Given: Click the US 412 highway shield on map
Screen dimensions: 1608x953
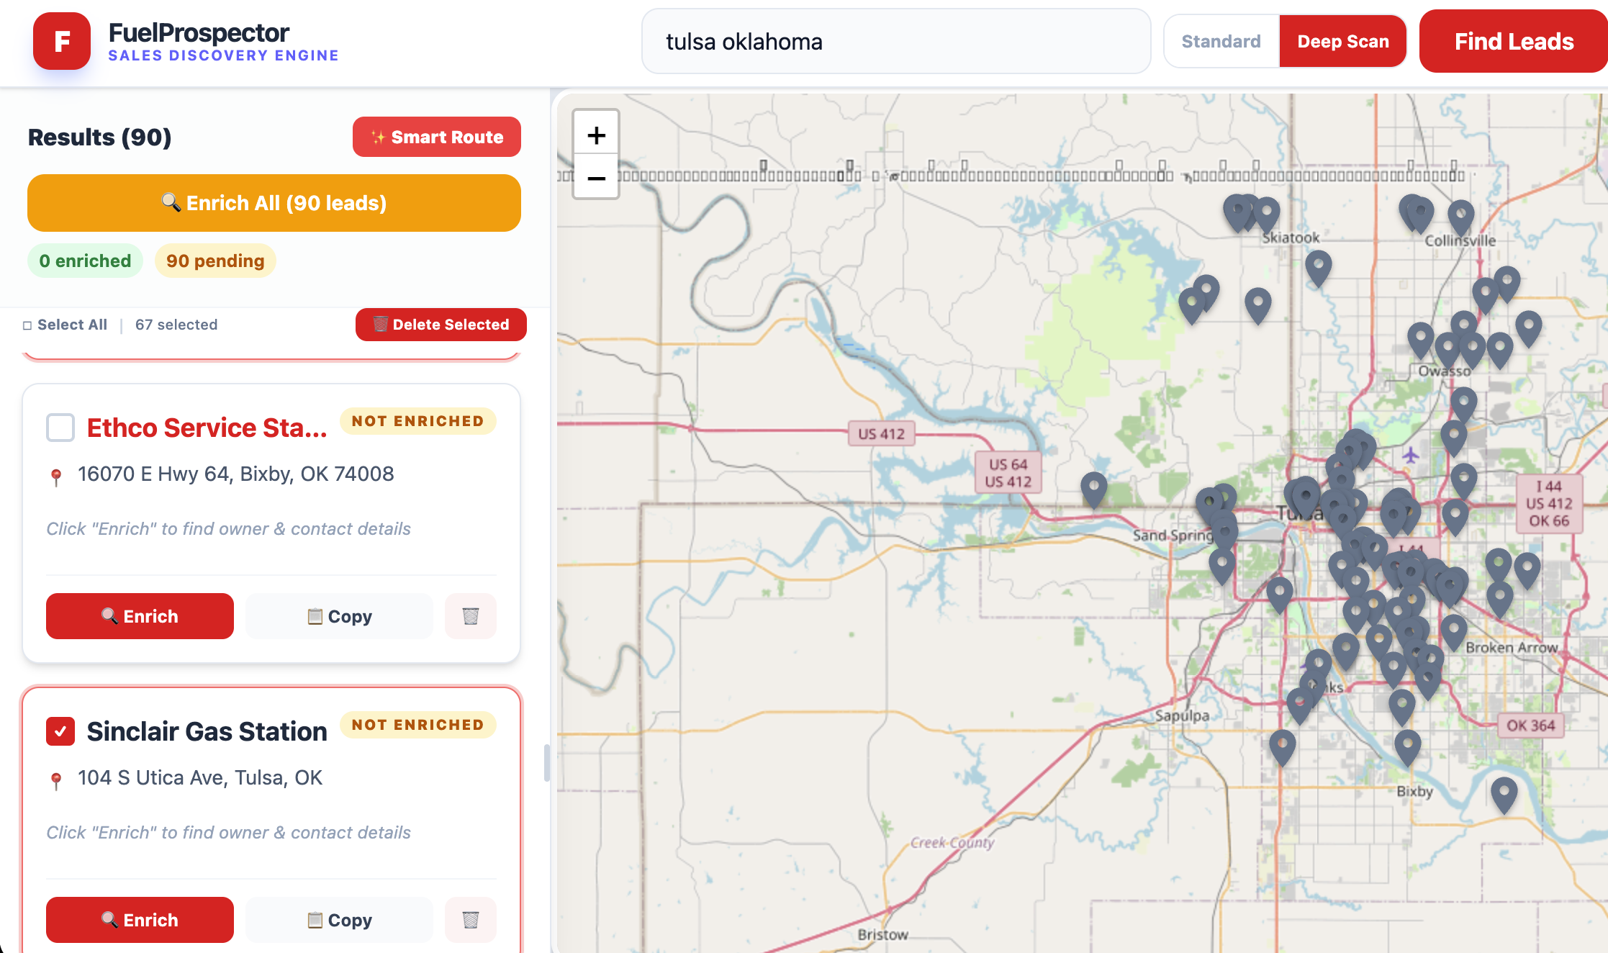Looking at the screenshot, I should [x=881, y=433].
